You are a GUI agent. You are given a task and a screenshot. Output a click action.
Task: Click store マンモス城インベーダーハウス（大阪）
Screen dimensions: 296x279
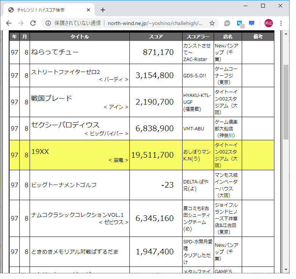click(226, 185)
